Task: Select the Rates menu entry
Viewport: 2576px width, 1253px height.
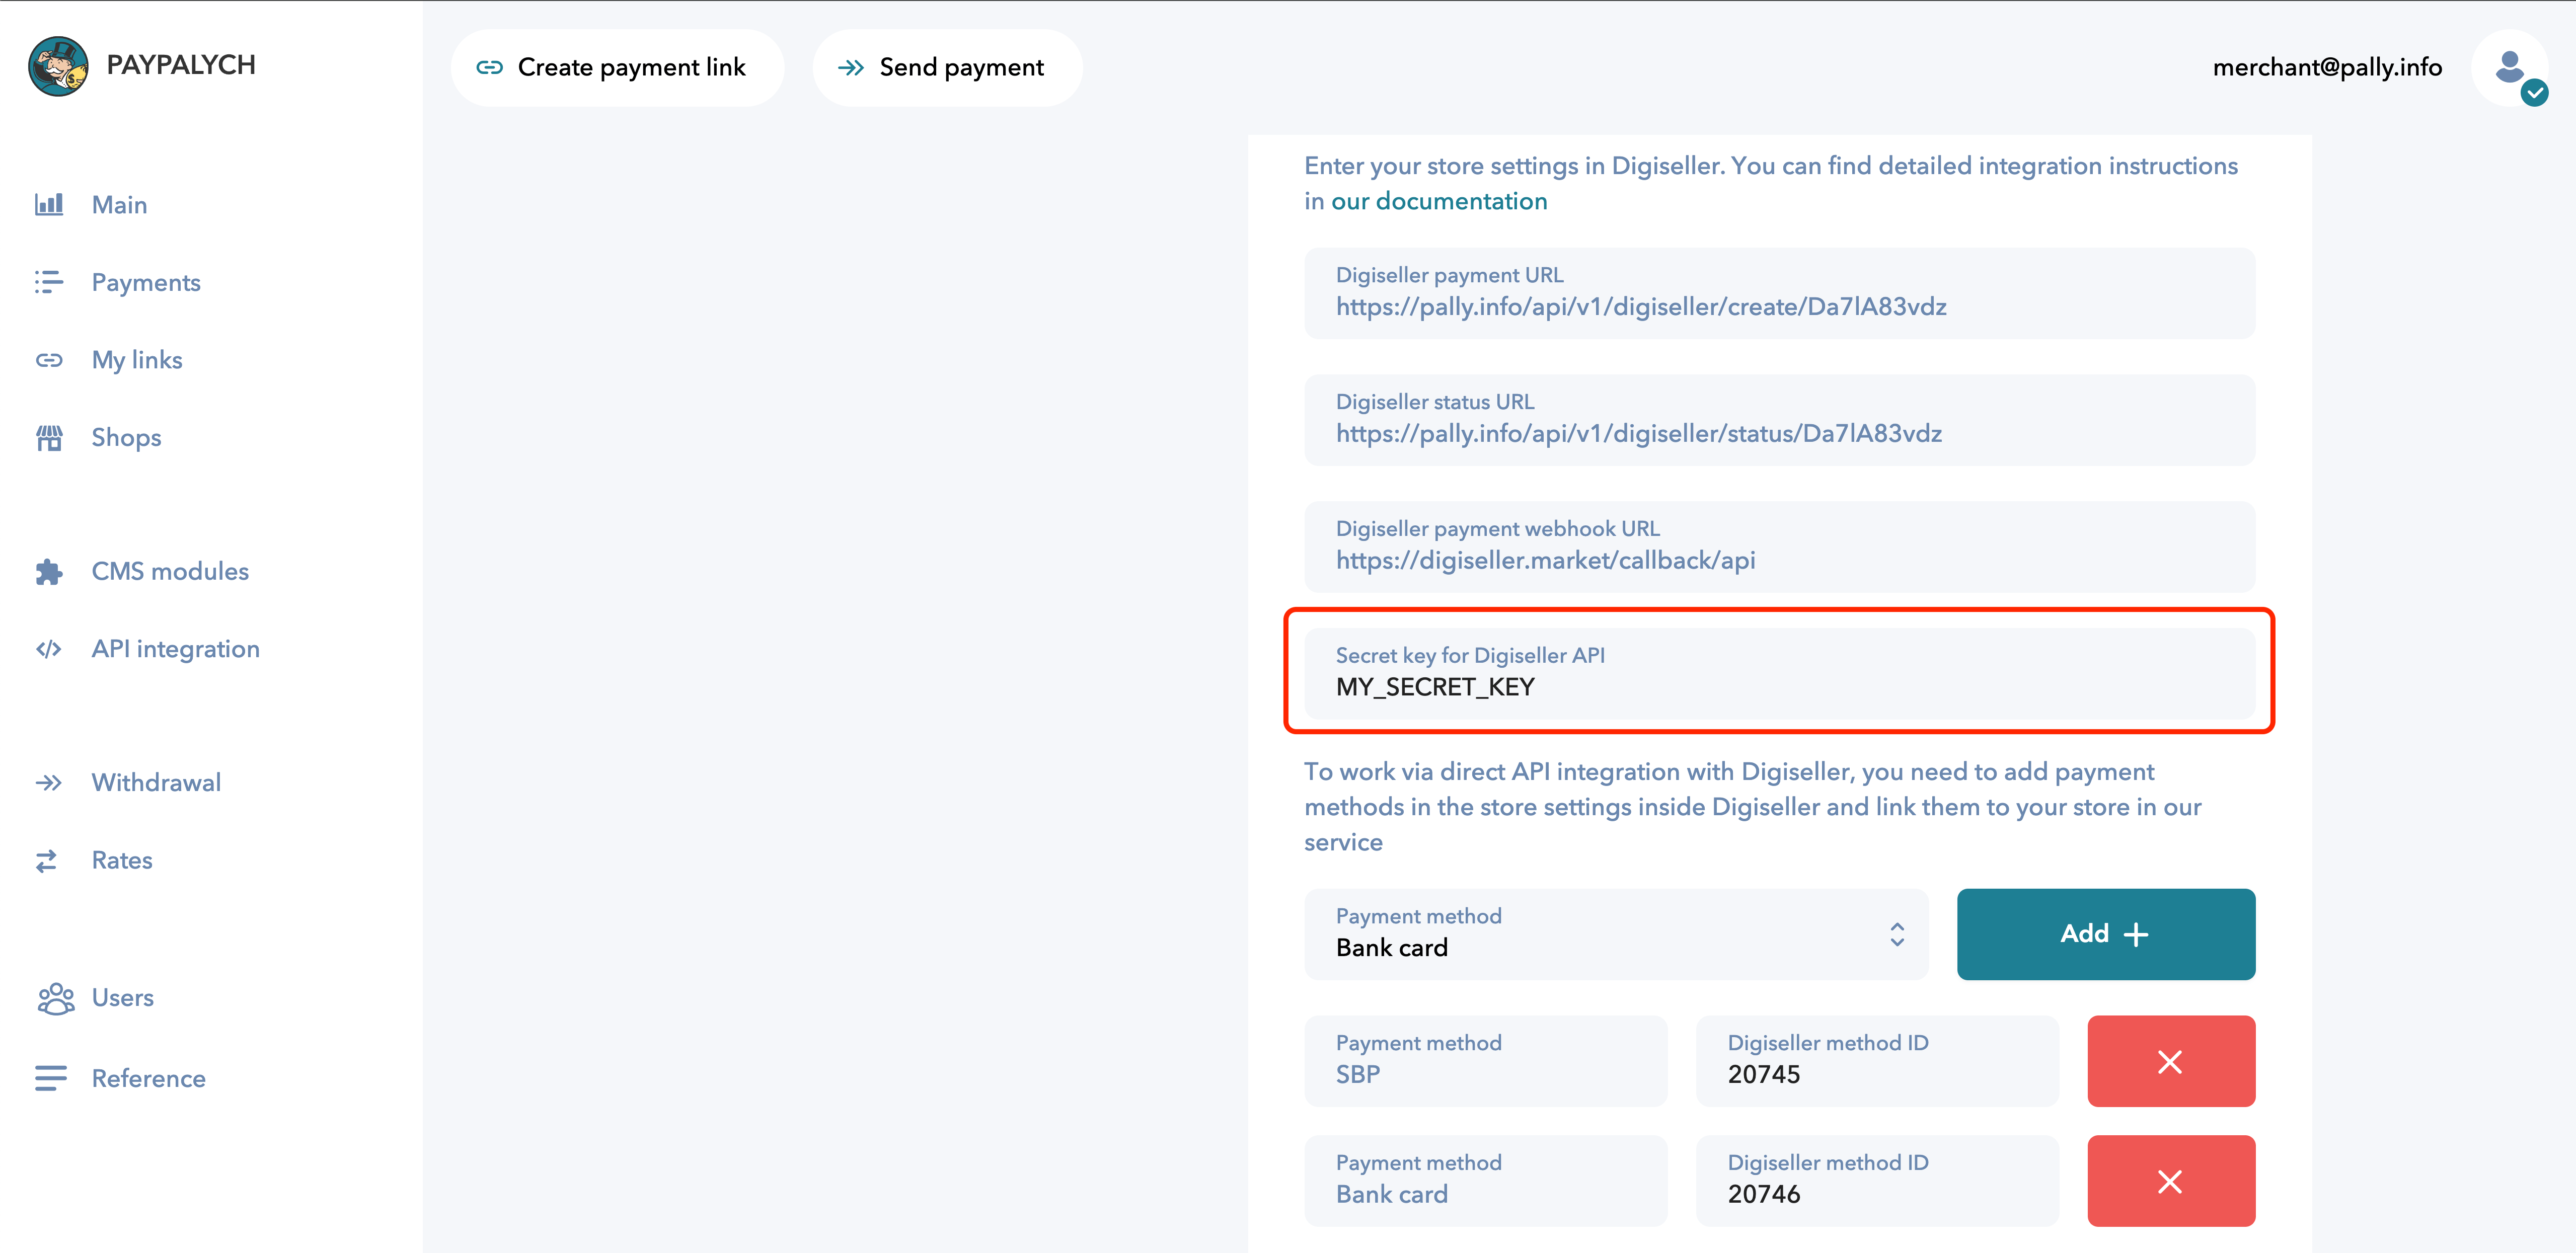Action: pos(121,859)
